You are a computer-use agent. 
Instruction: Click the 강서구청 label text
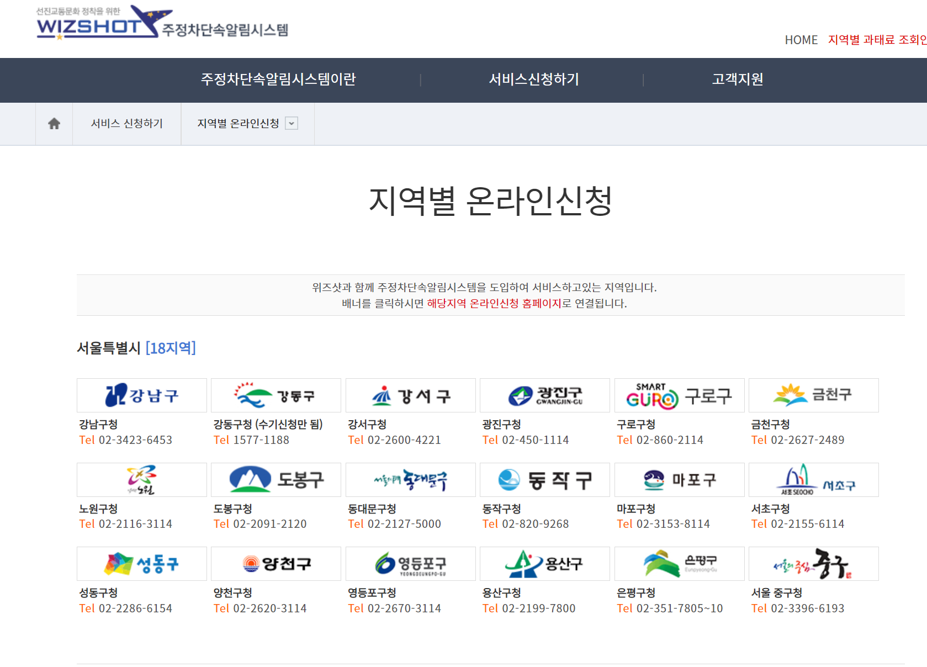(367, 424)
